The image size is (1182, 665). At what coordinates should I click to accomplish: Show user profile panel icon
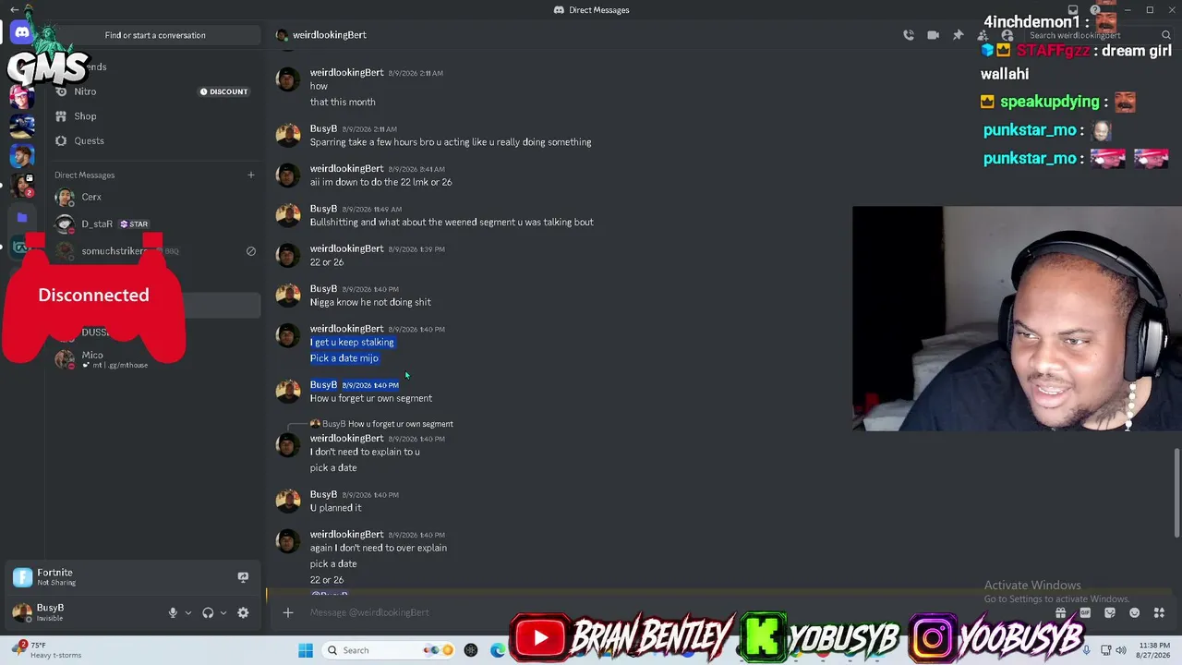click(x=1007, y=35)
